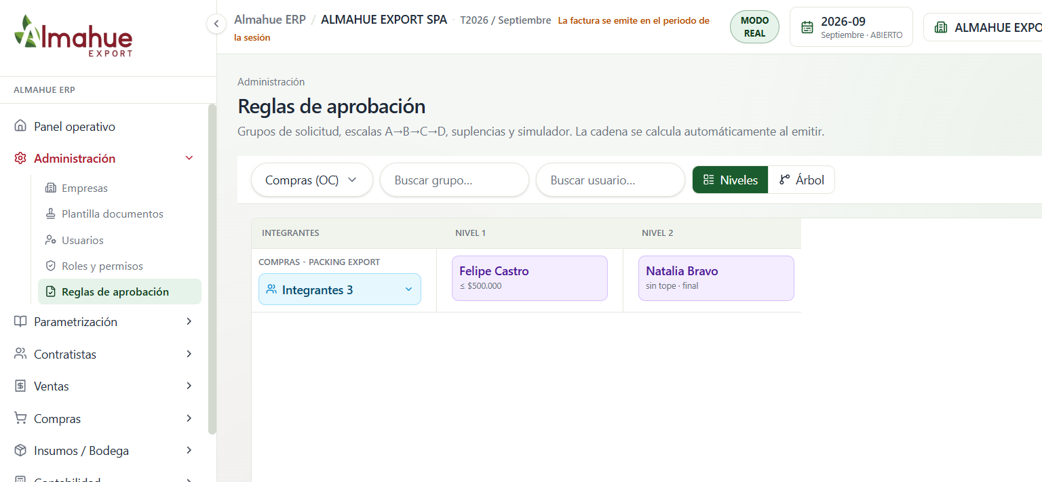Open Roles y permisos page
This screenshot has height=482, width=1042.
tap(119, 266)
